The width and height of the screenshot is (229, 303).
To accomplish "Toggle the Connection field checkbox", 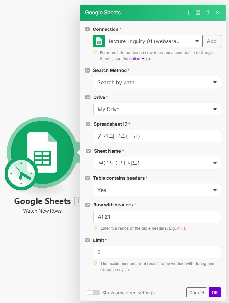I will coord(87,29).
